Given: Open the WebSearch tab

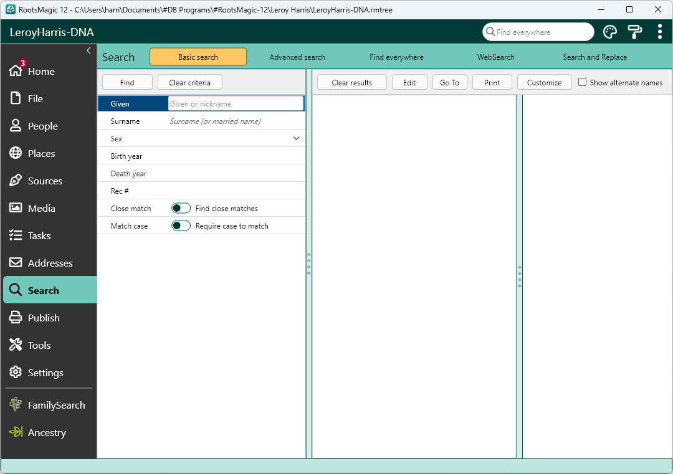Looking at the screenshot, I should 495,57.
